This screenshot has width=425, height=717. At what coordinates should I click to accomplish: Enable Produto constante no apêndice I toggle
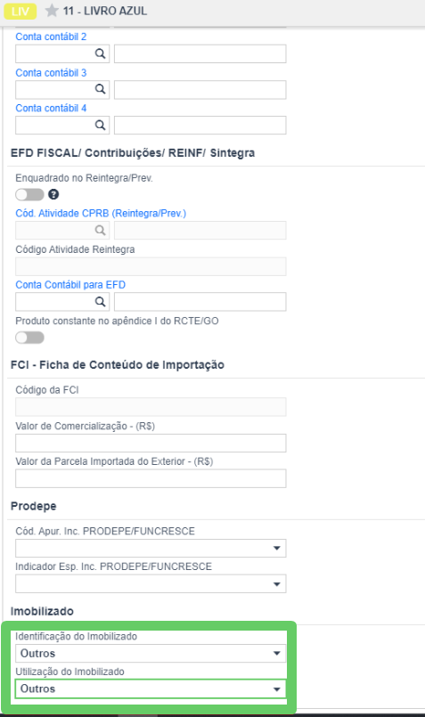coord(29,338)
